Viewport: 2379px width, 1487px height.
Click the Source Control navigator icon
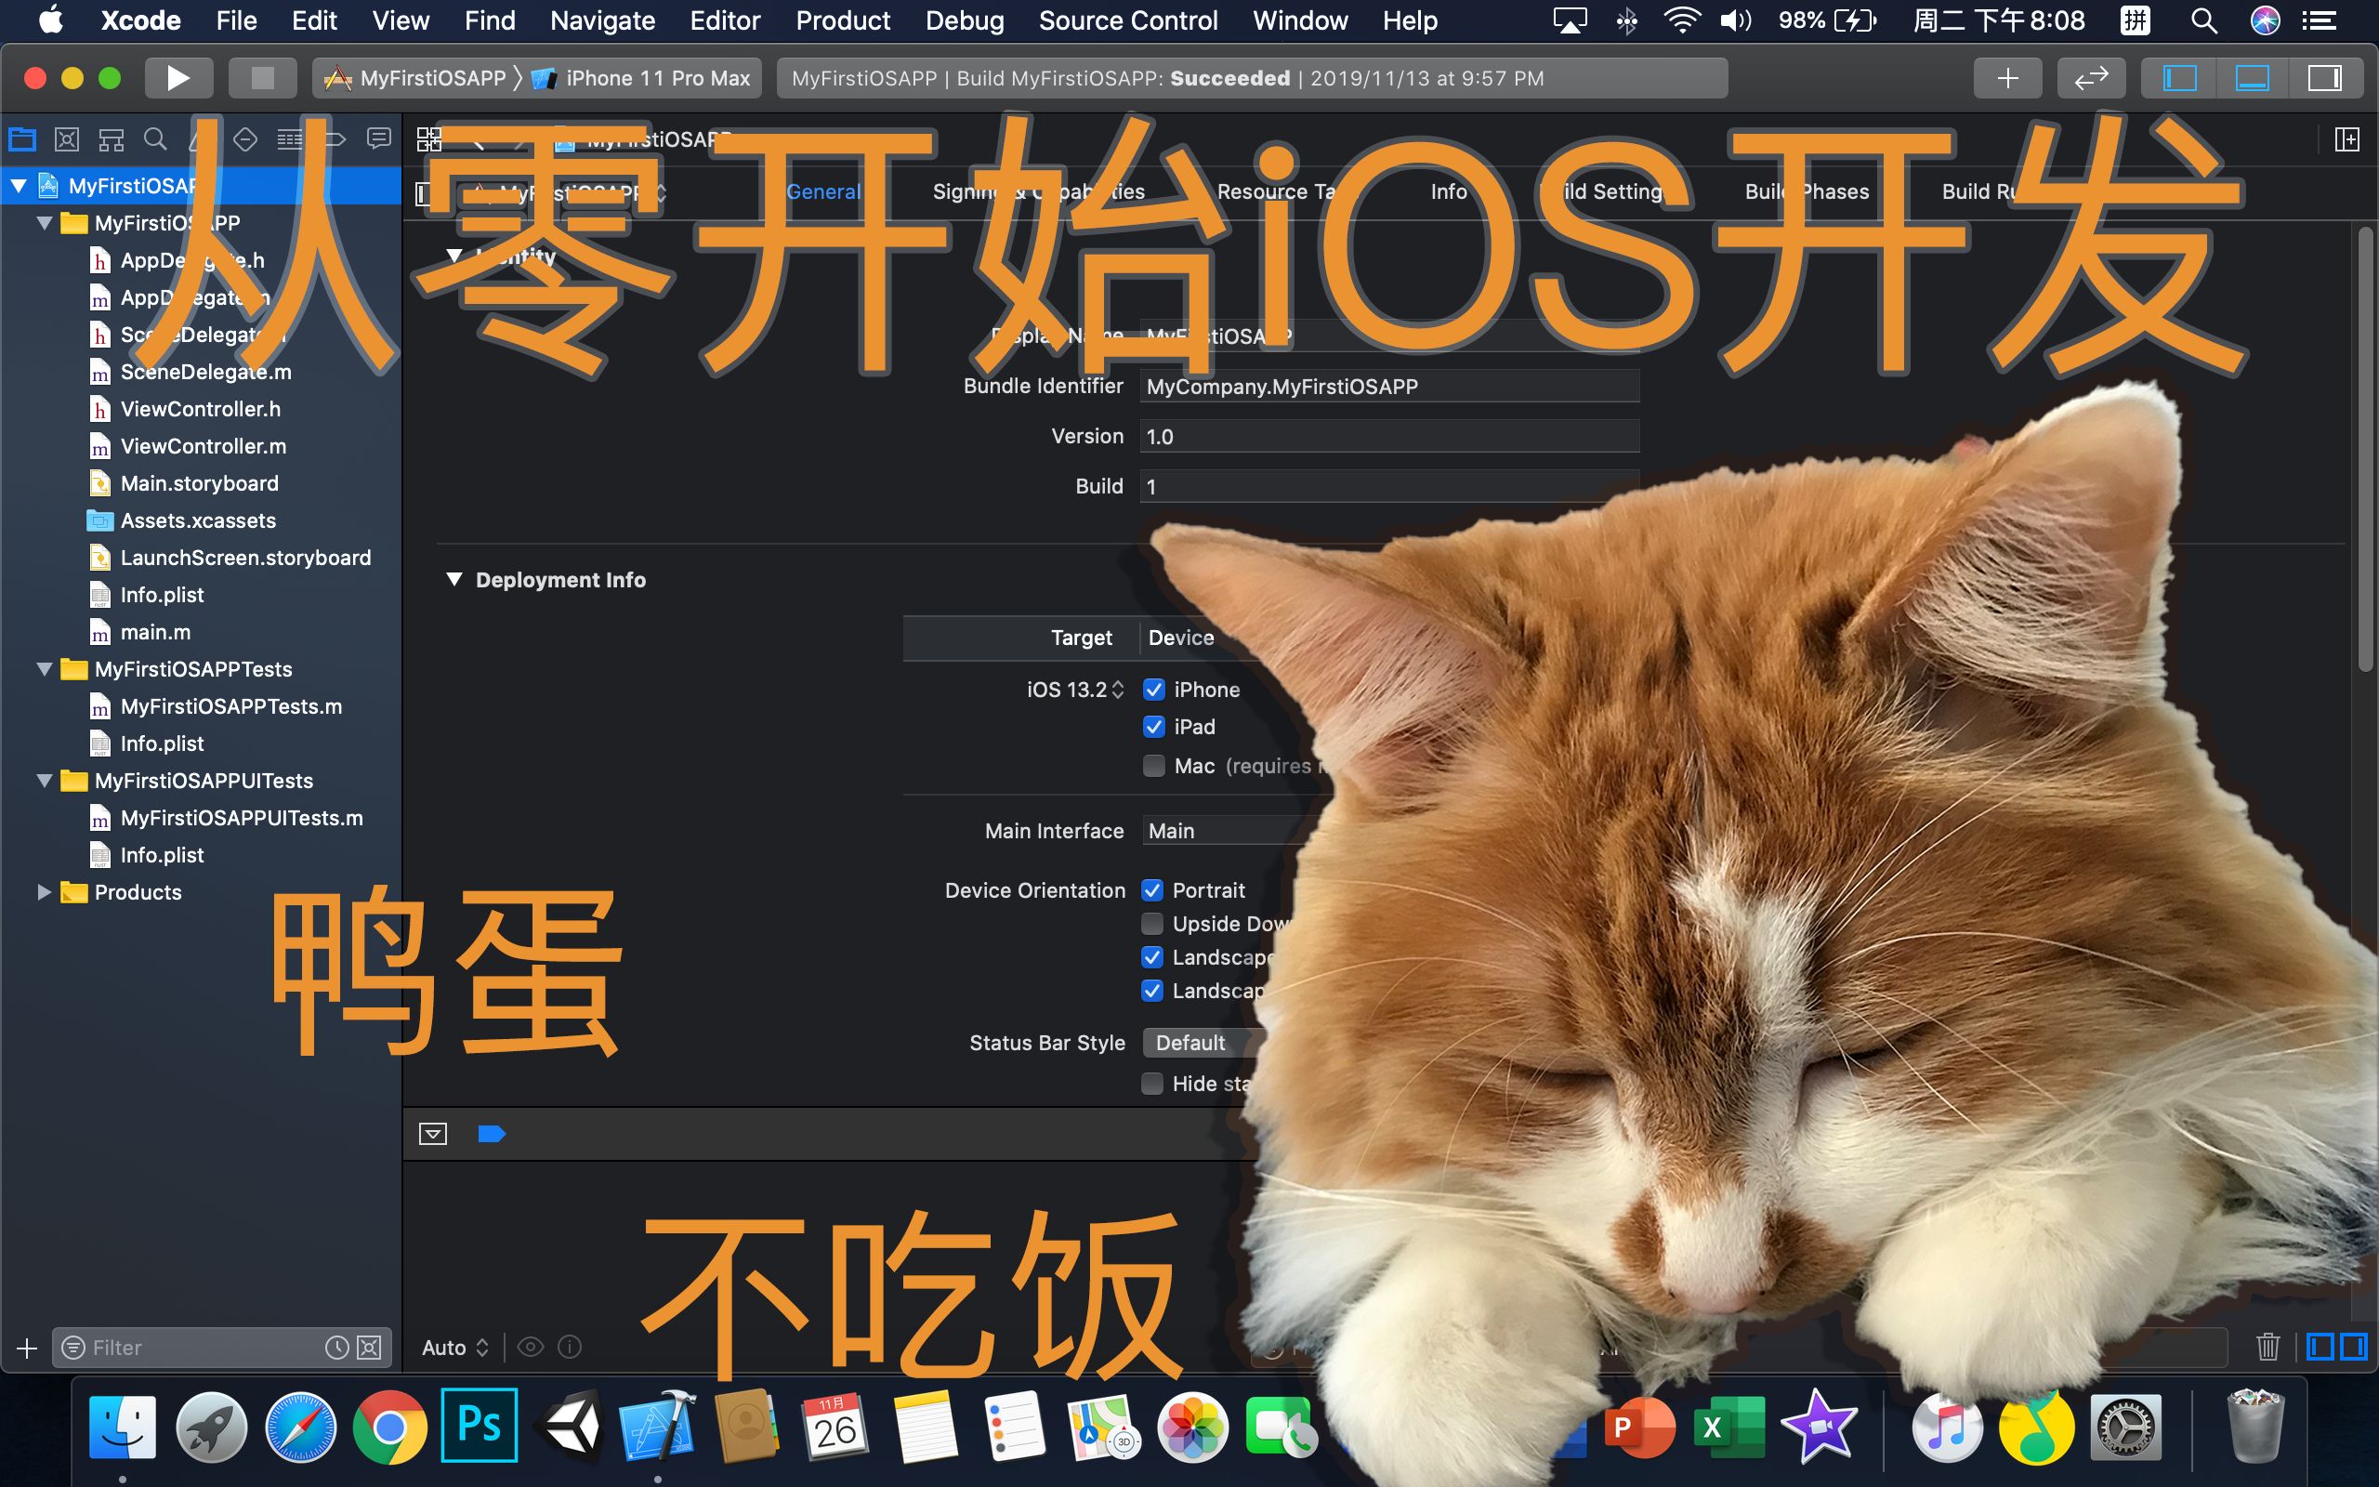[x=66, y=138]
